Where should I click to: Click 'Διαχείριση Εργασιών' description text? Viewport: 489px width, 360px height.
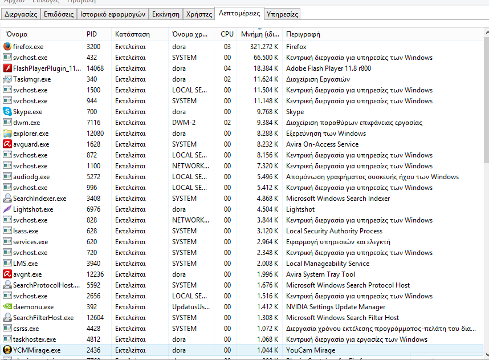(318, 79)
